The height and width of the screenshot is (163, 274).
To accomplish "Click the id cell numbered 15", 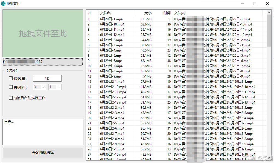I will coord(89,92).
